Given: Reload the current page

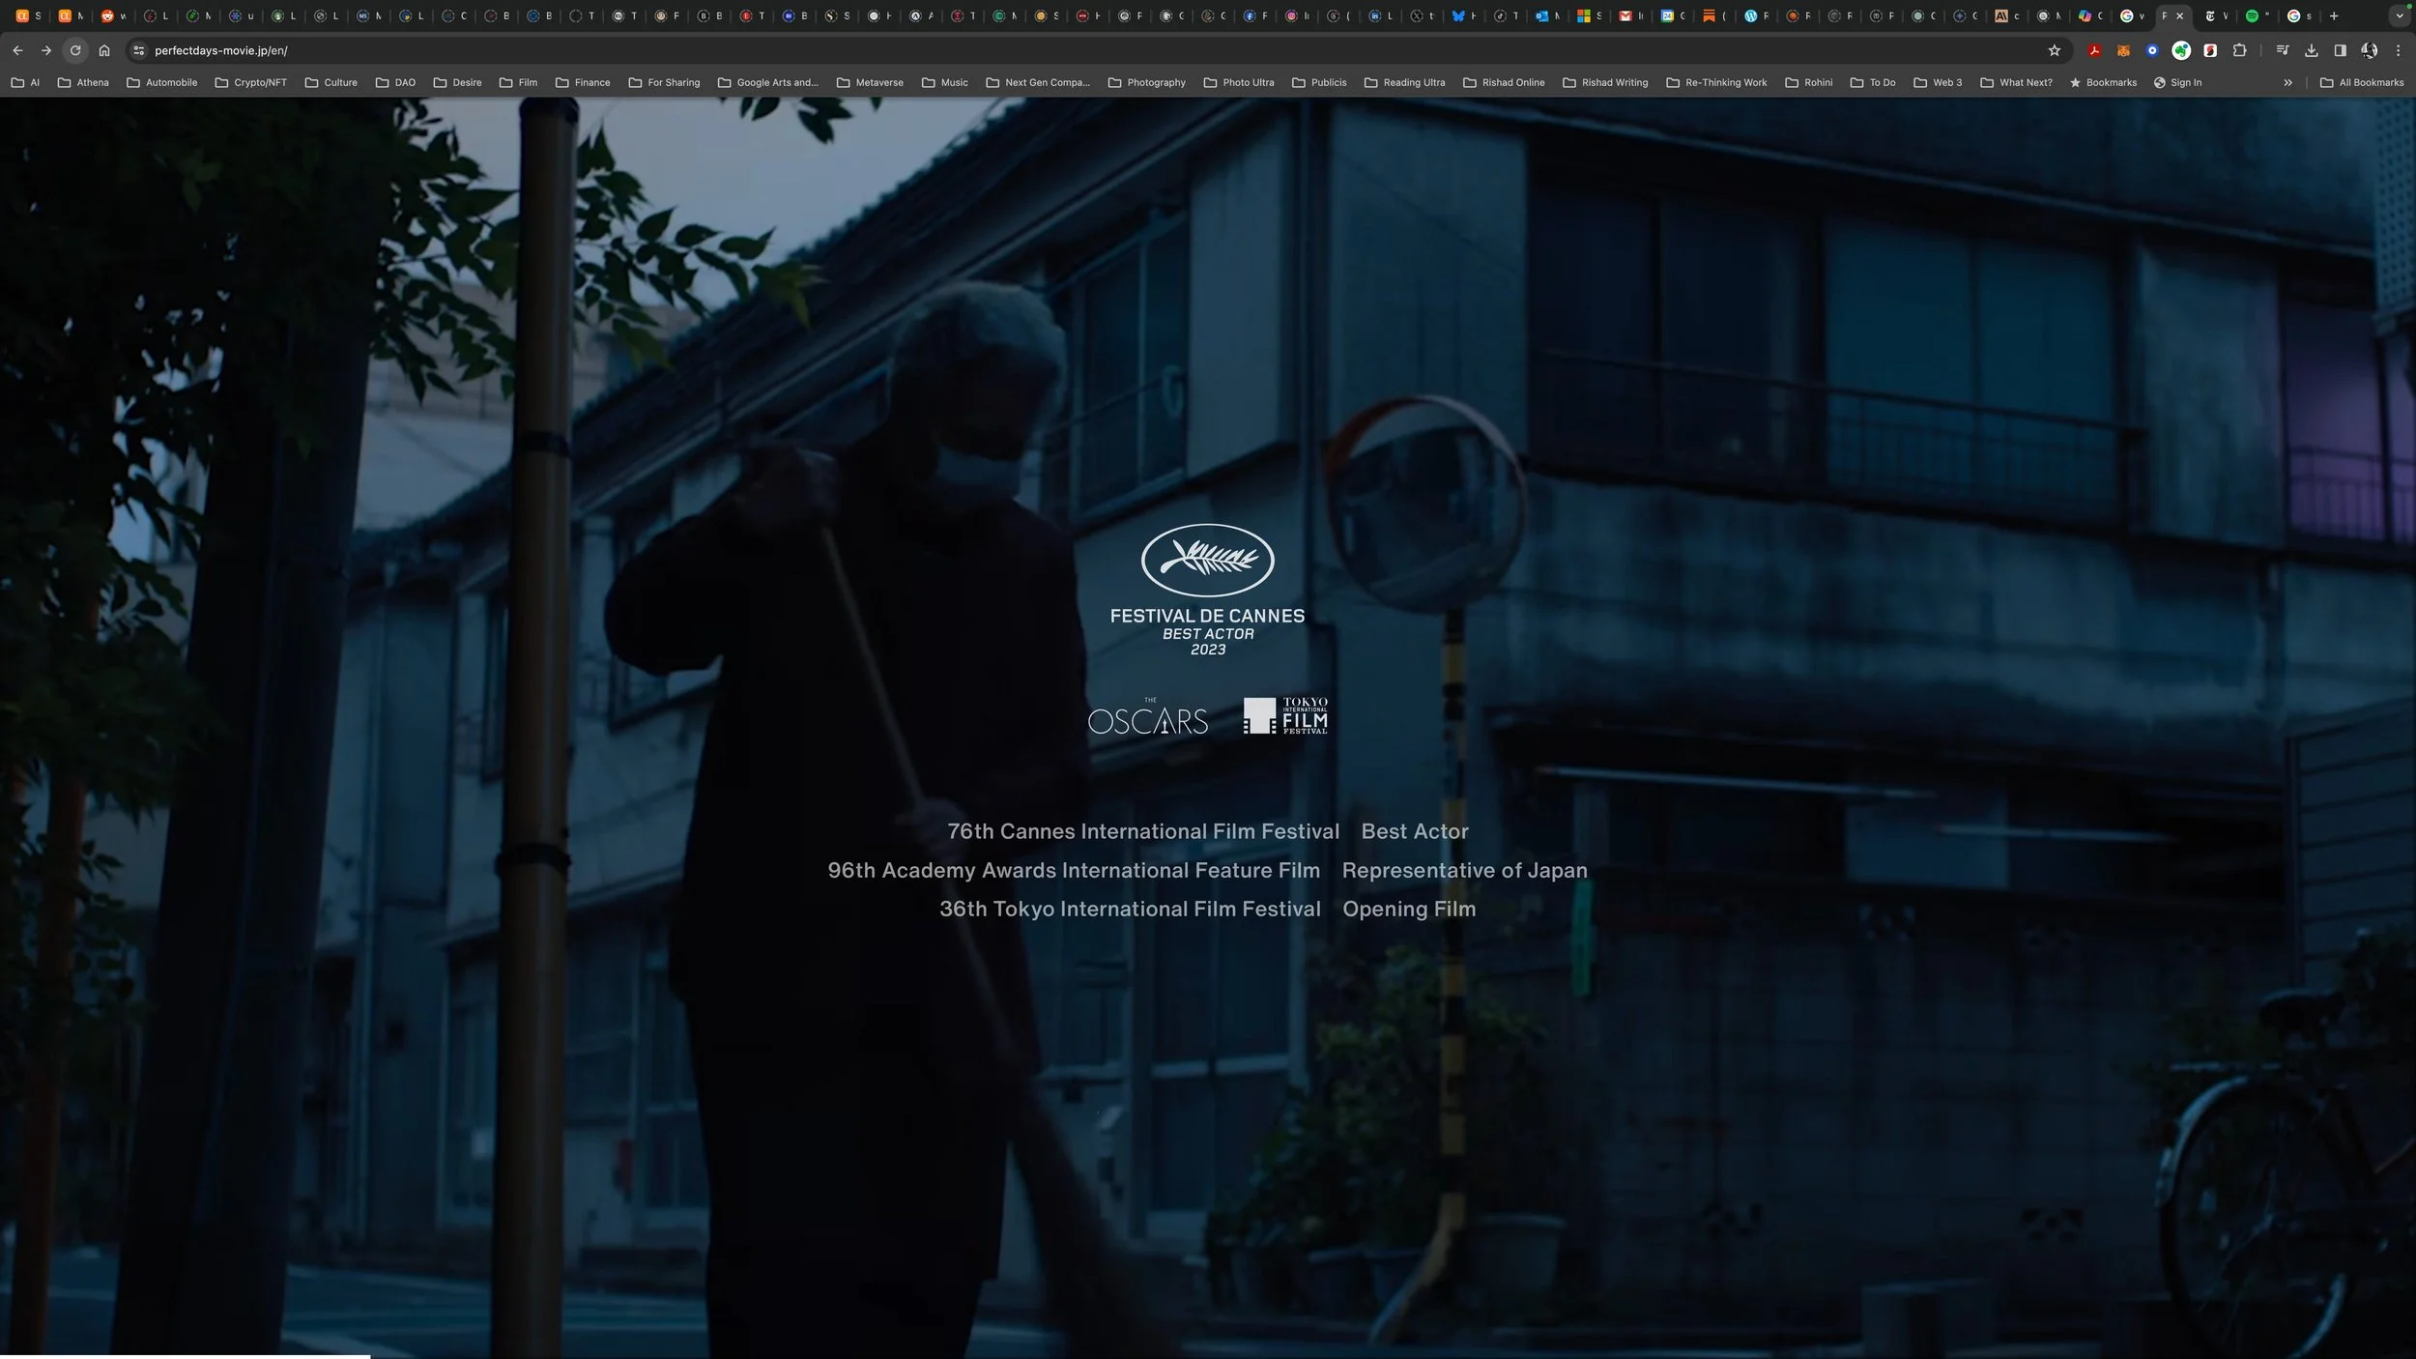Looking at the screenshot, I should tap(75, 50).
